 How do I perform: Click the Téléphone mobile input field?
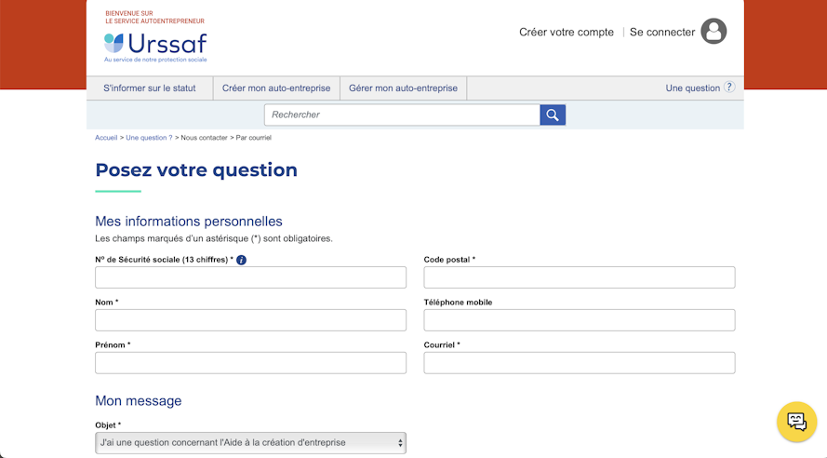coord(580,320)
